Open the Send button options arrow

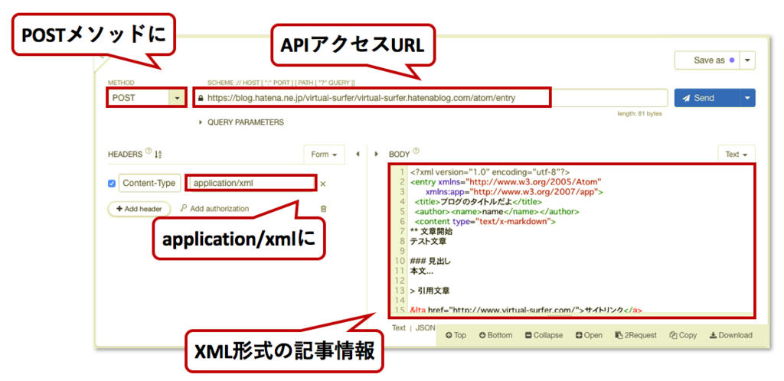tap(747, 98)
